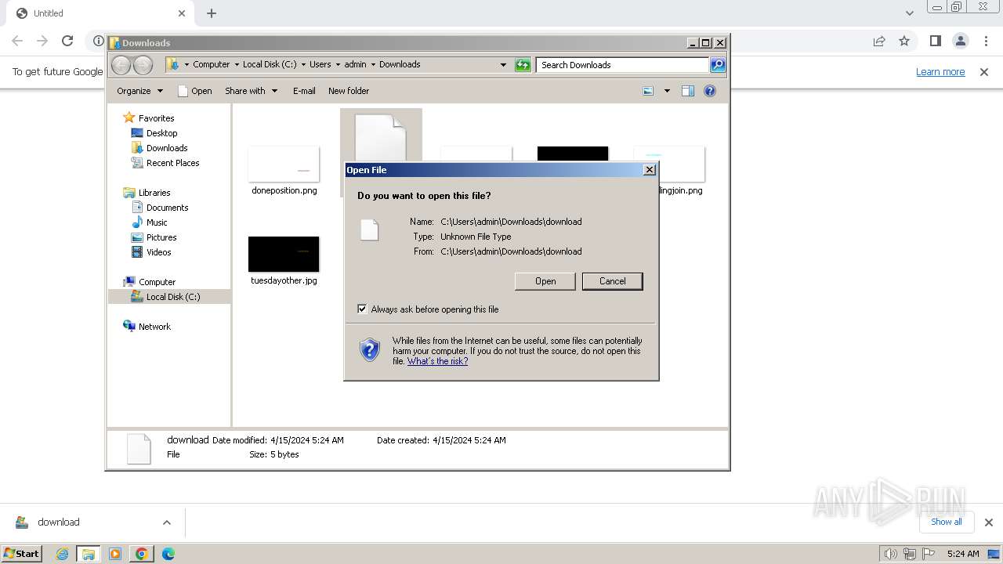Open the What's the risk link
Viewport: 1003px width, 564px height.
coord(437,361)
